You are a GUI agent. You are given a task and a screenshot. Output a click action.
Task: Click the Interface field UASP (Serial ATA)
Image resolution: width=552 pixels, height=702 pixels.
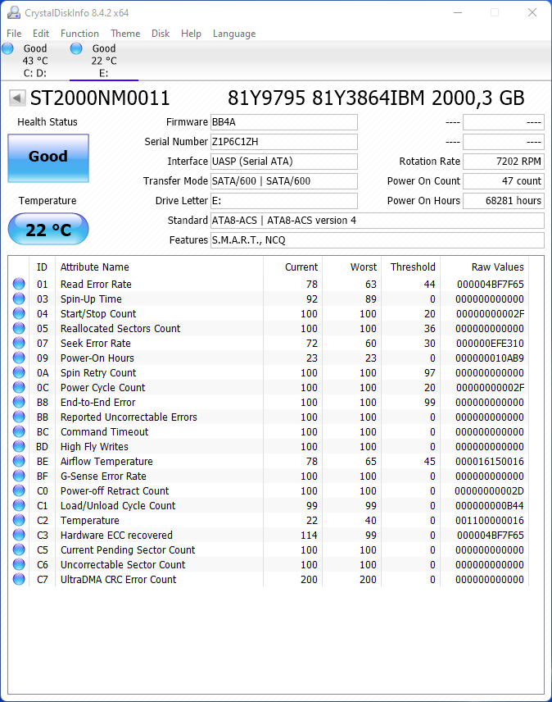284,162
